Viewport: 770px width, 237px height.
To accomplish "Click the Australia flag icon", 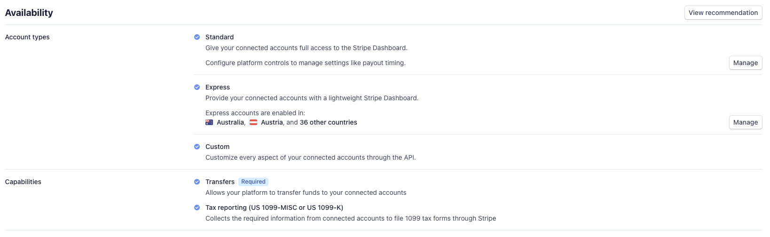I will 209,122.
